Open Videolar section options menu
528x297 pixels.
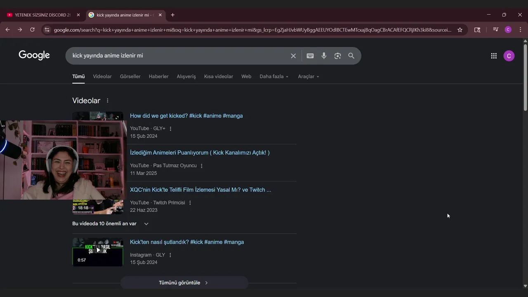[108, 101]
